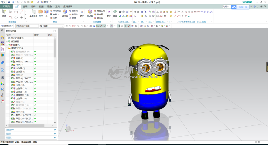The image size is (268, 145).
Task: Click Delete Face (删除面) tool
Action: tap(98, 18)
